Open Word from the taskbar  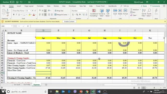99,92
